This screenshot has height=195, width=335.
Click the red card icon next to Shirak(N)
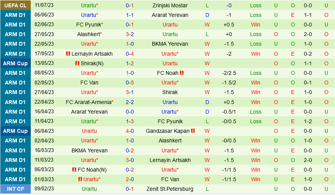pyautogui.click(x=77, y=63)
